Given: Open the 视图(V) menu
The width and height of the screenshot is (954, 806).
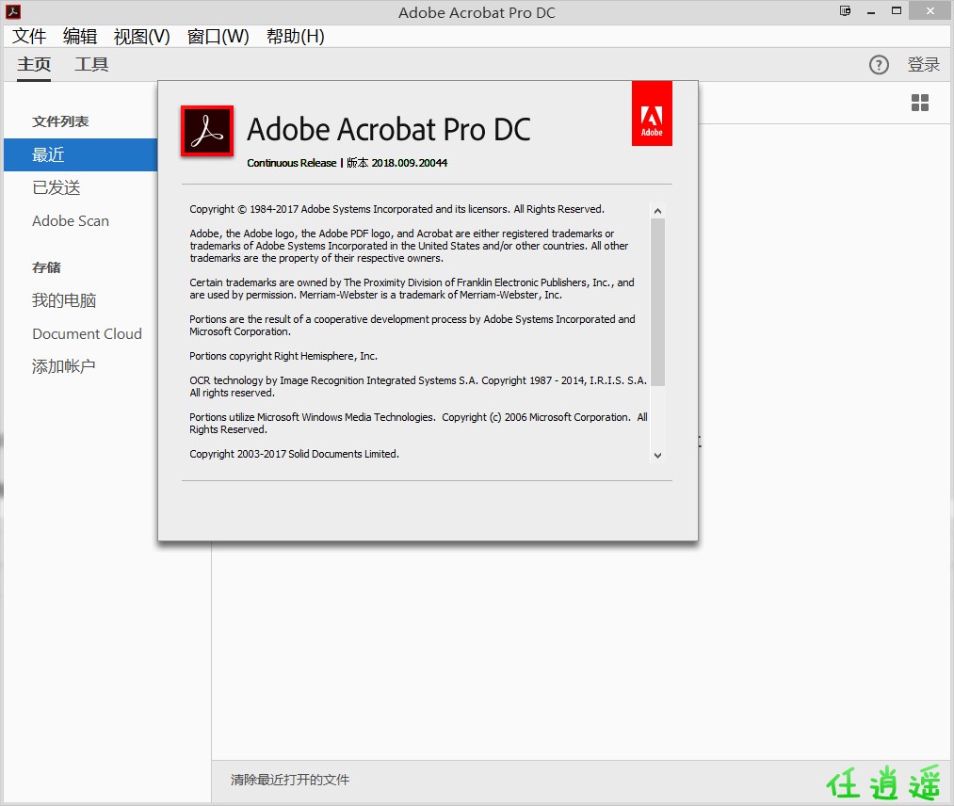Looking at the screenshot, I should pyautogui.click(x=142, y=37).
